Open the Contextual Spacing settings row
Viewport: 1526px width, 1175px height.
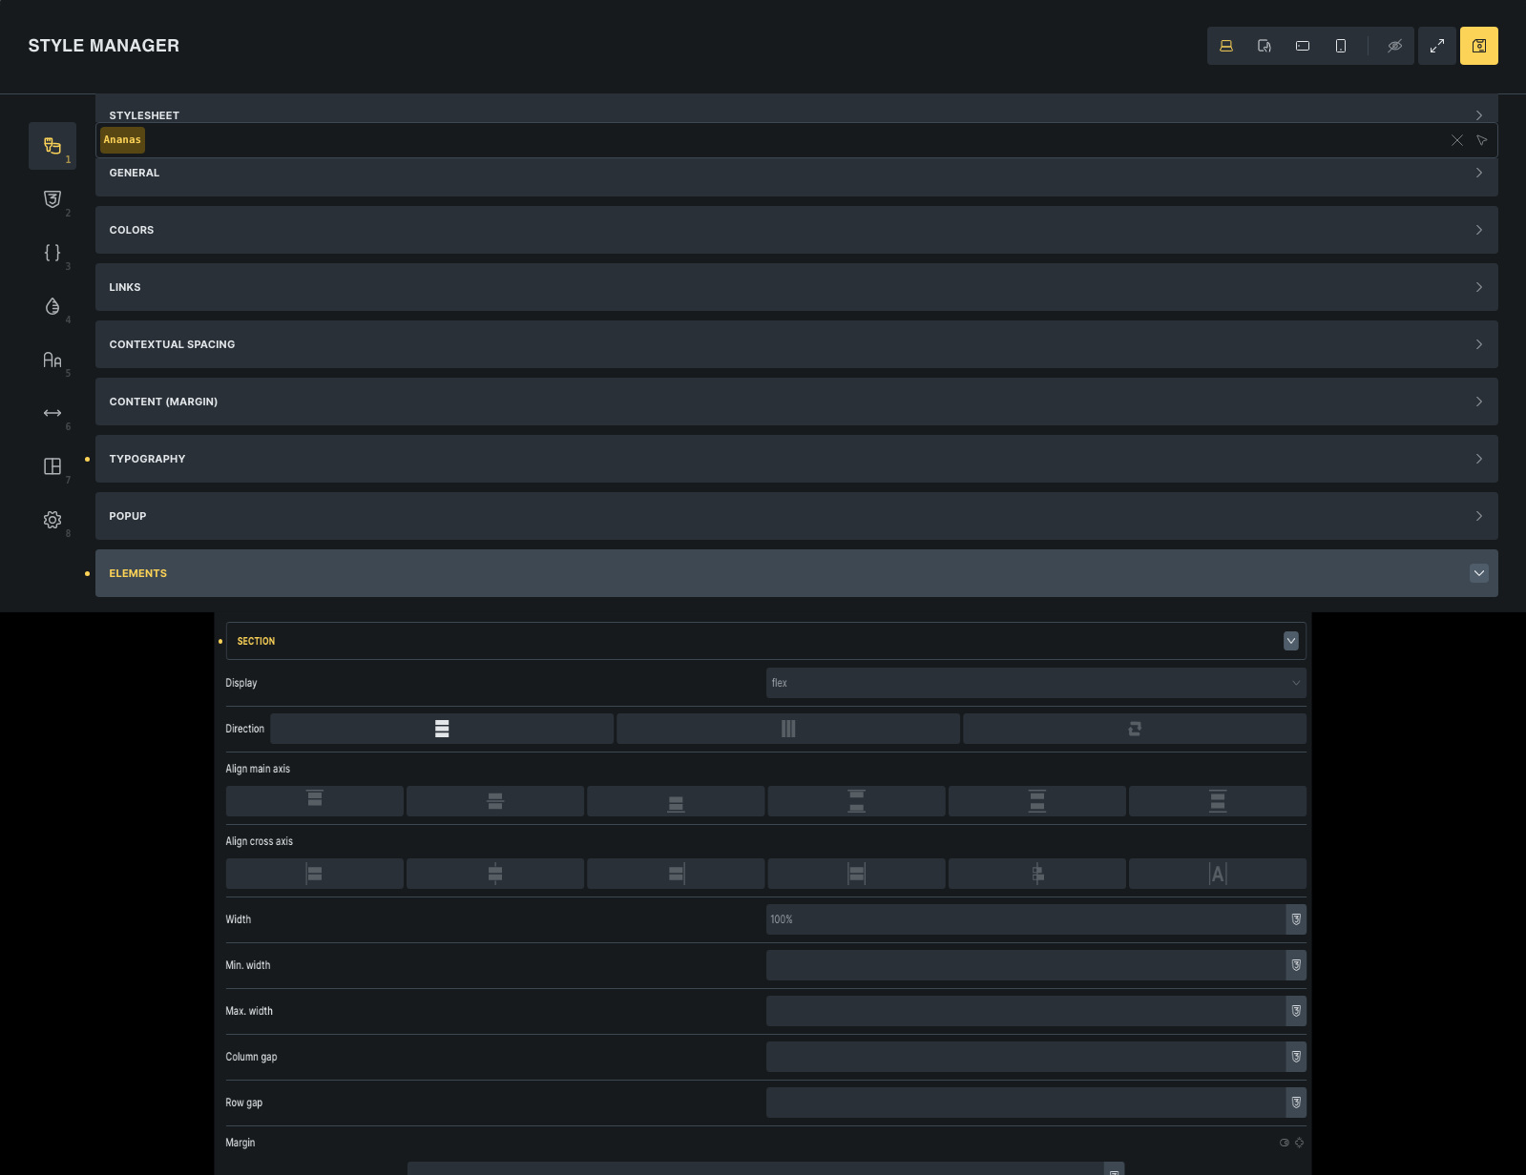[796, 344]
